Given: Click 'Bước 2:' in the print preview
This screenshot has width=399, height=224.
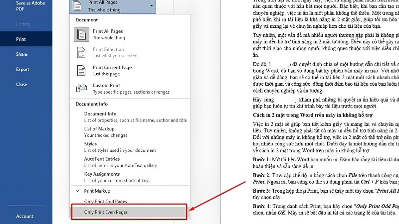Looking at the screenshot, I should (x=261, y=175).
